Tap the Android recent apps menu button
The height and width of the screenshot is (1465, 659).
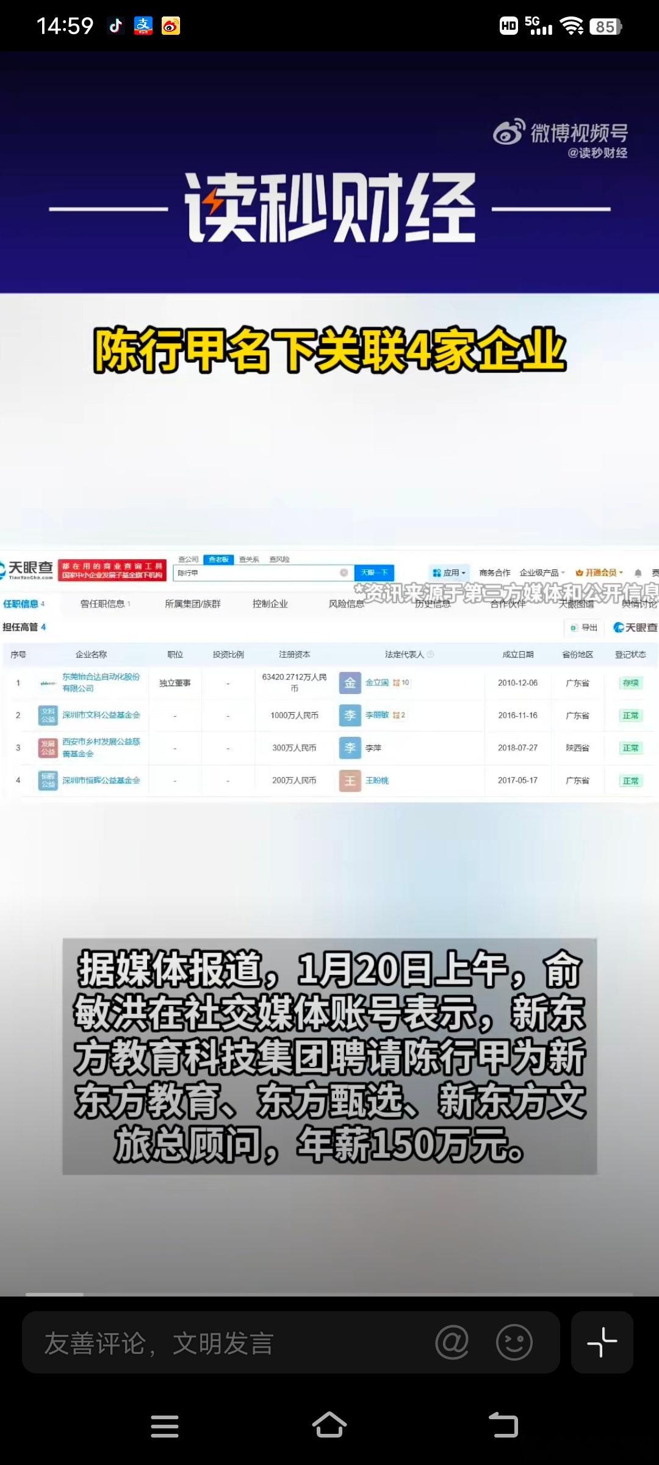165,1427
